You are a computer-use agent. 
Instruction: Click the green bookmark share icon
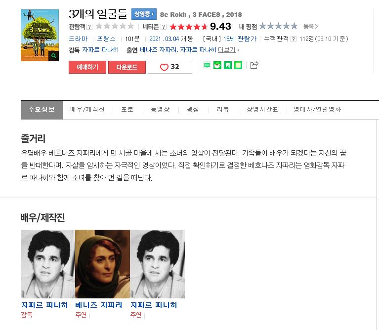228,65
